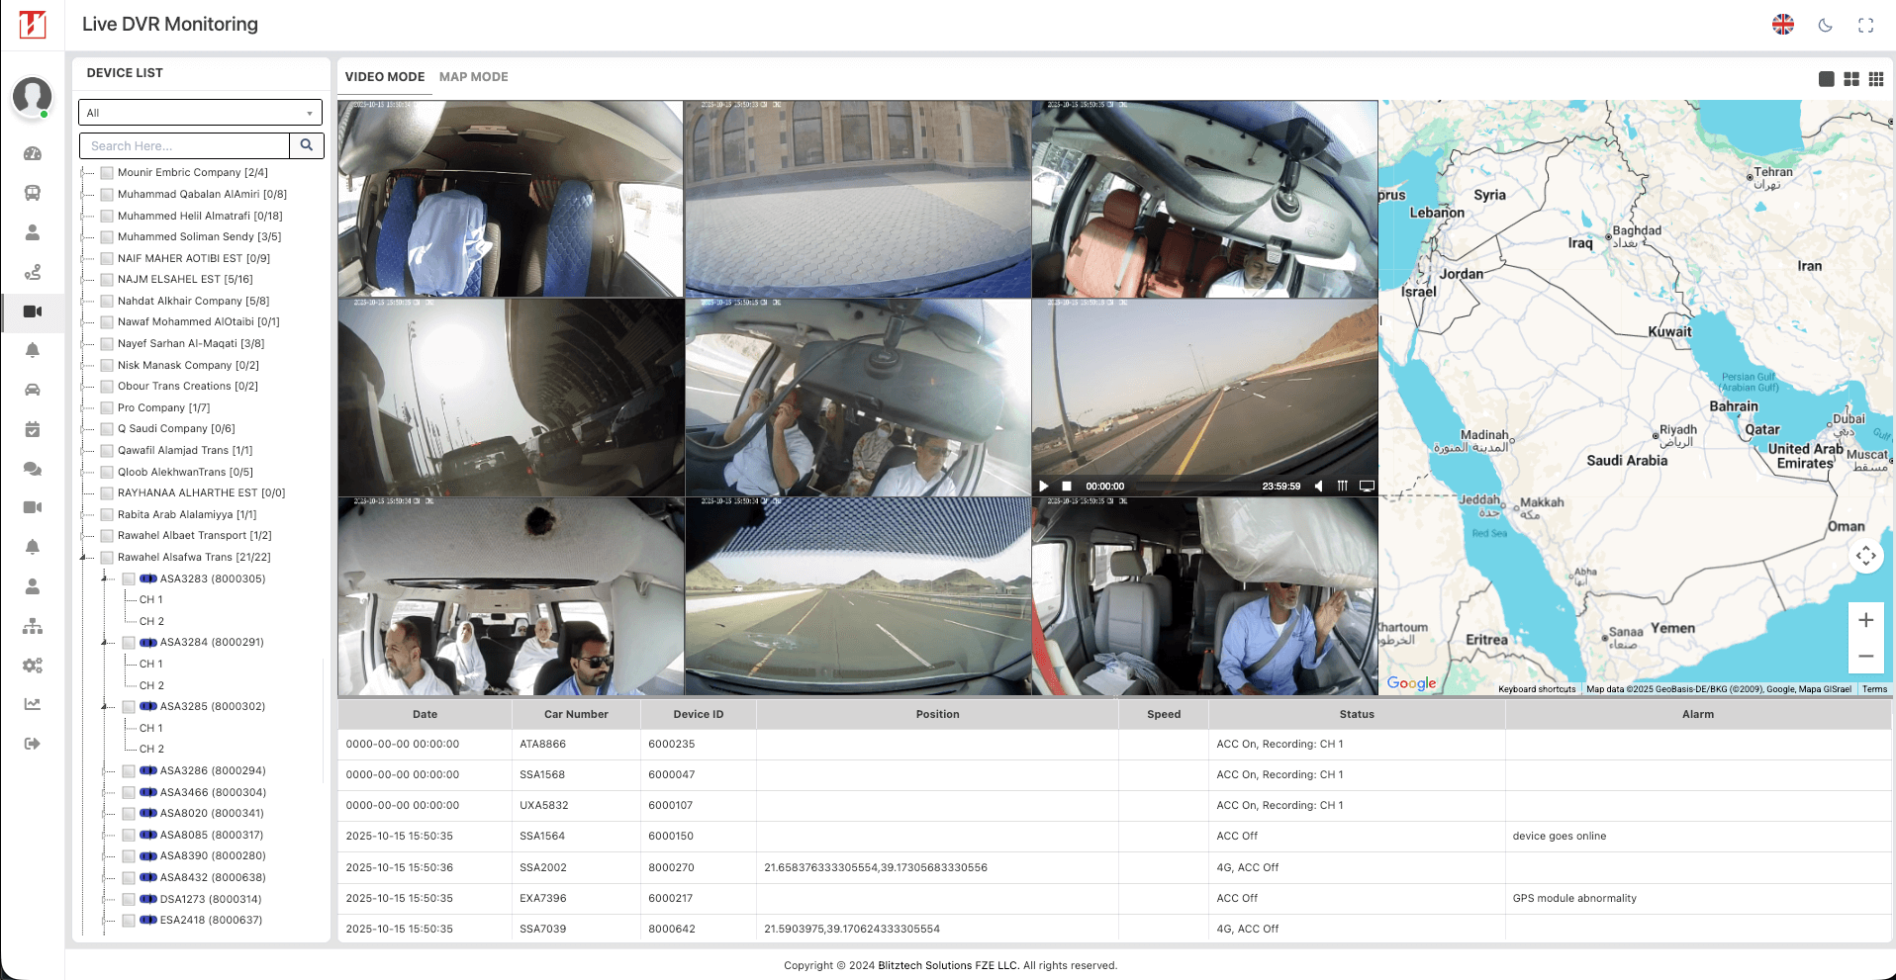The image size is (1896, 980).
Task: Enter fullscreen using the frame icon
Action: pyautogui.click(x=1865, y=26)
